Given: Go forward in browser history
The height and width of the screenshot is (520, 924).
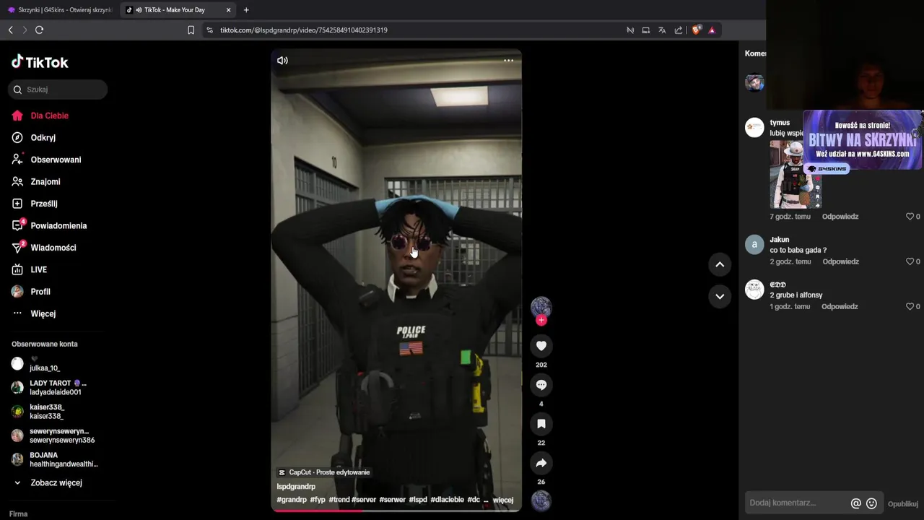Looking at the screenshot, I should point(25,30).
